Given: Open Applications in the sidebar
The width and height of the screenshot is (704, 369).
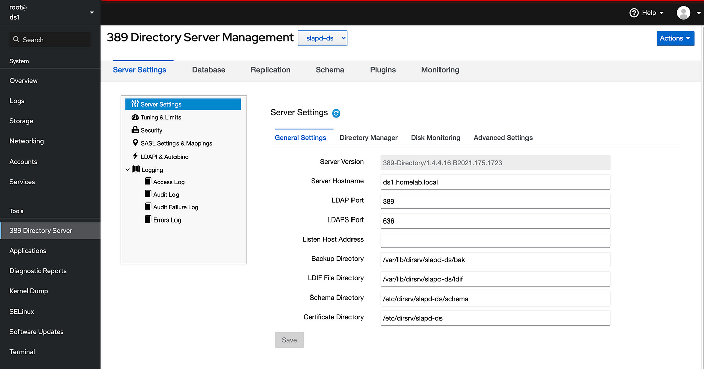Looking at the screenshot, I should (x=50, y=250).
